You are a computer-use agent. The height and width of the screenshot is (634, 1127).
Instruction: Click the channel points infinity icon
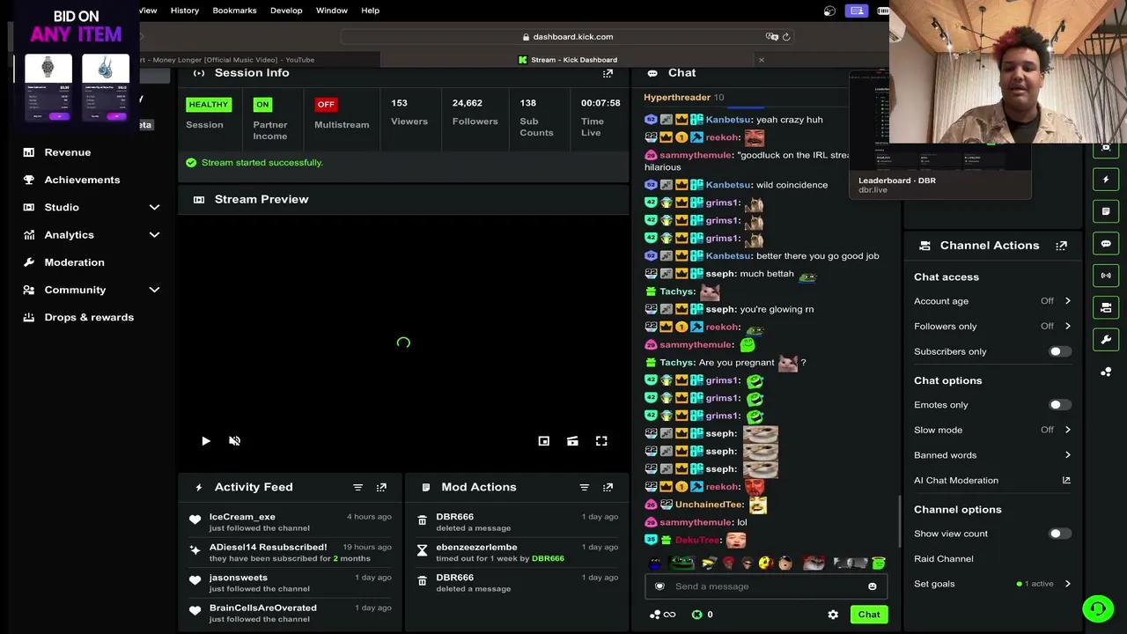click(662, 615)
